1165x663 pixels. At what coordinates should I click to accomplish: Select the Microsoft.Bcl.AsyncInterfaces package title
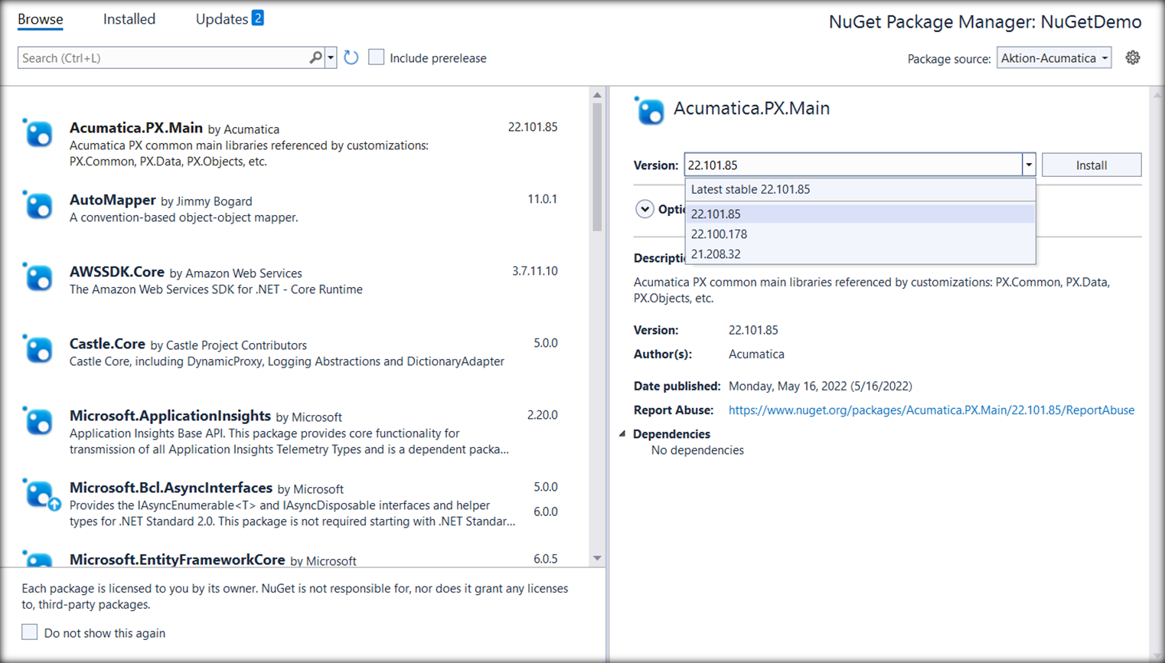click(171, 488)
